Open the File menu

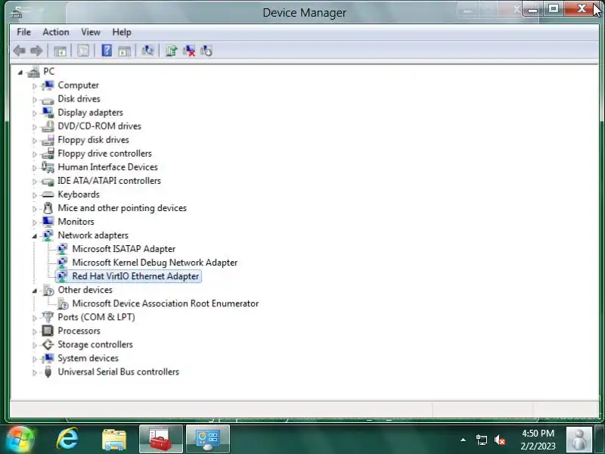(x=23, y=32)
